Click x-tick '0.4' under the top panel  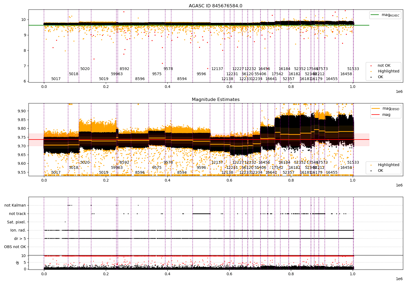click(167, 87)
